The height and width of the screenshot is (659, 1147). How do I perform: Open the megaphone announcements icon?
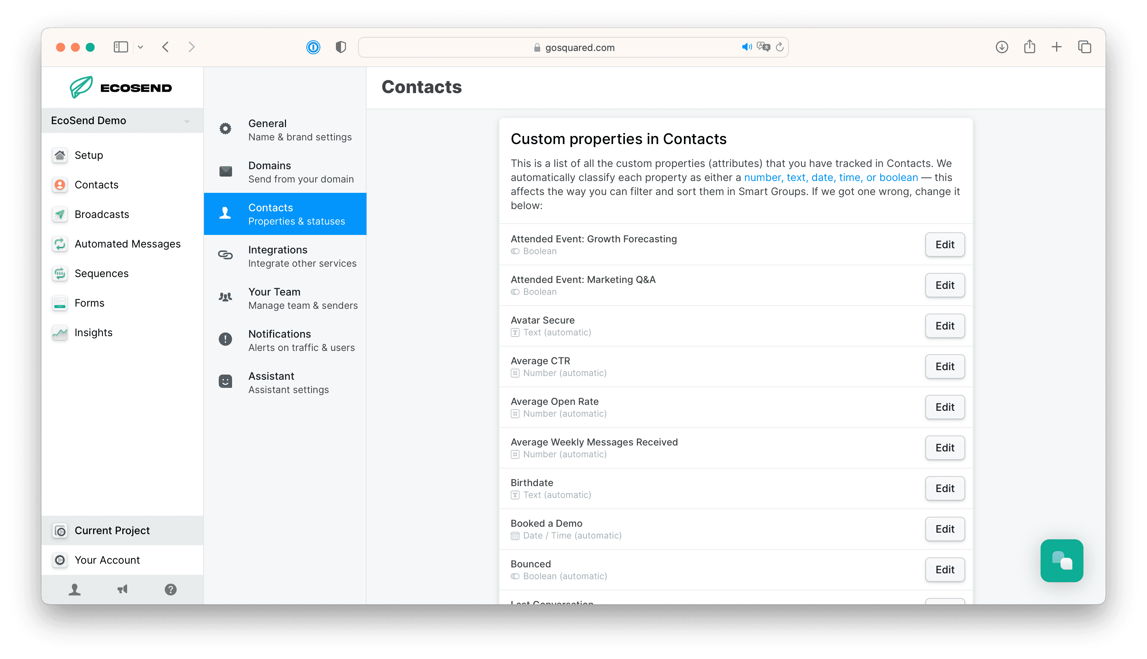coord(122,589)
